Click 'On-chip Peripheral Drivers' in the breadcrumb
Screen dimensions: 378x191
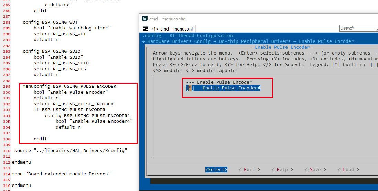pyautogui.click(x=255, y=41)
